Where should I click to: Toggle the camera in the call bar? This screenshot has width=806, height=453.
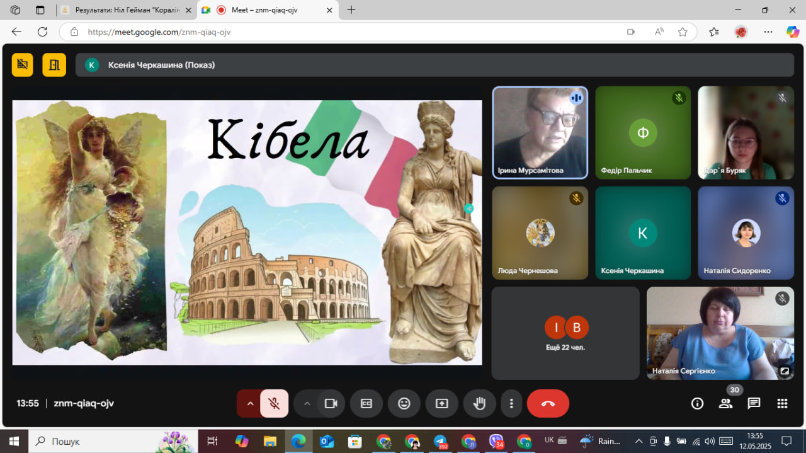pos(331,403)
